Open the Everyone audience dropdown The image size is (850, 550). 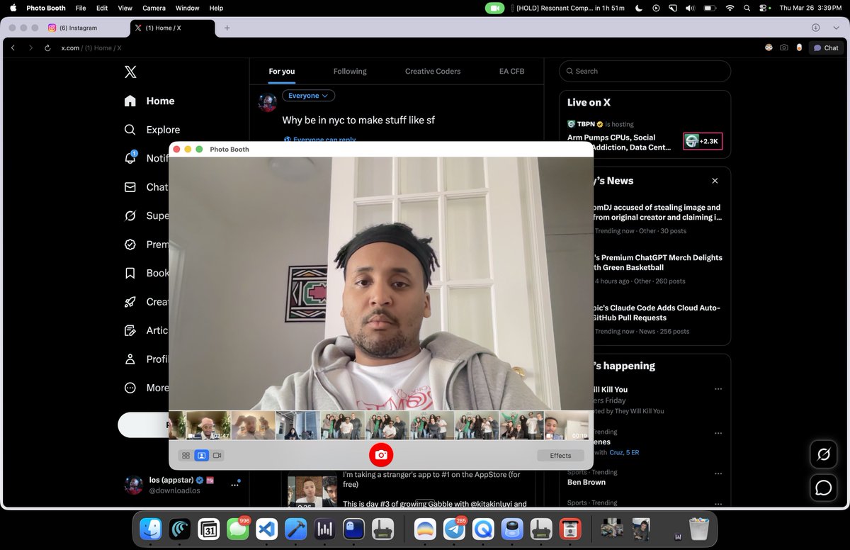pos(308,96)
